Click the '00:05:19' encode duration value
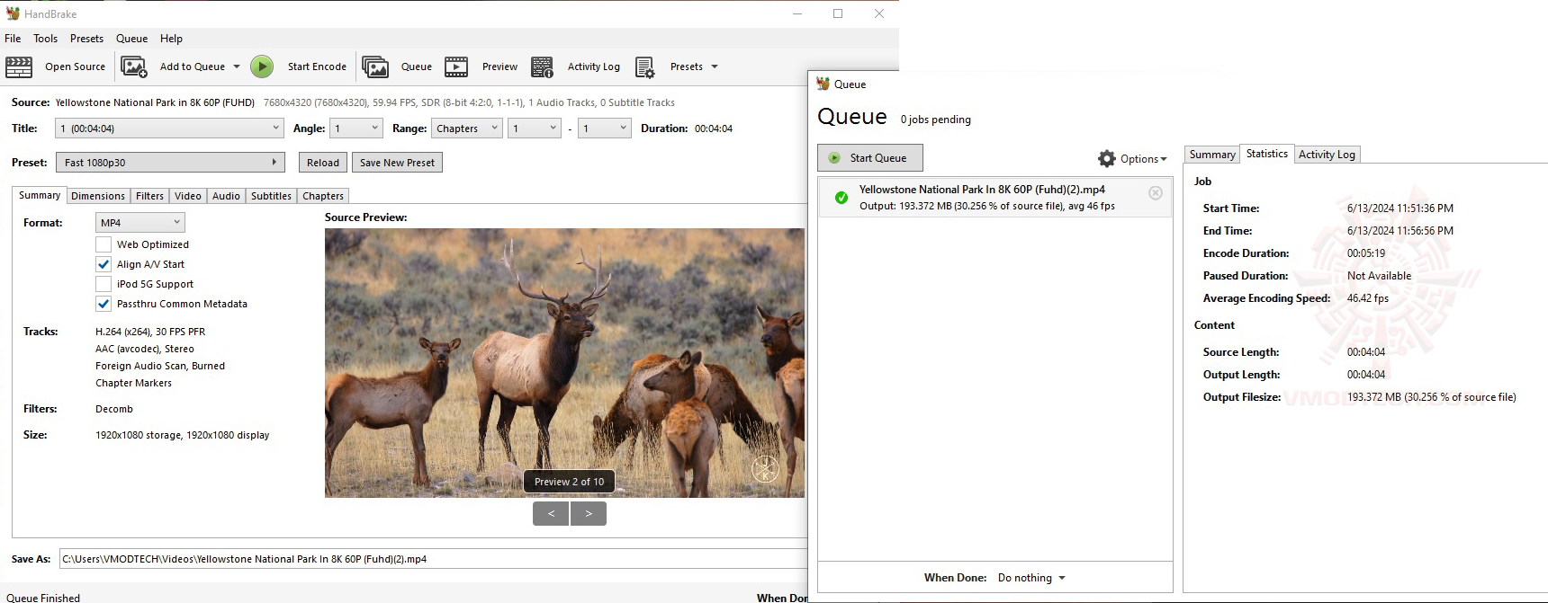 [1366, 253]
